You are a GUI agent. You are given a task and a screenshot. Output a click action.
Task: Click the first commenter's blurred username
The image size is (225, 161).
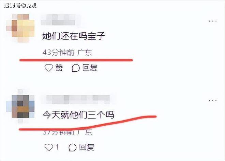coord(61,20)
